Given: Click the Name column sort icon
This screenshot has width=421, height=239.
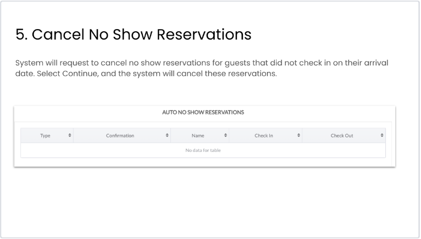Looking at the screenshot, I should coord(225,135).
